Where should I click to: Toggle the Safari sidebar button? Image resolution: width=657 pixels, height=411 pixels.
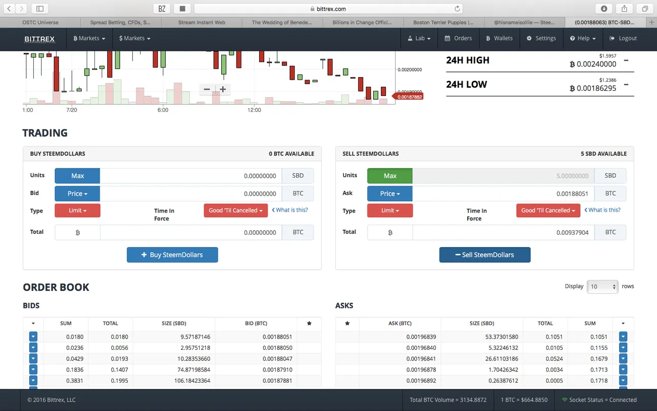40,8
